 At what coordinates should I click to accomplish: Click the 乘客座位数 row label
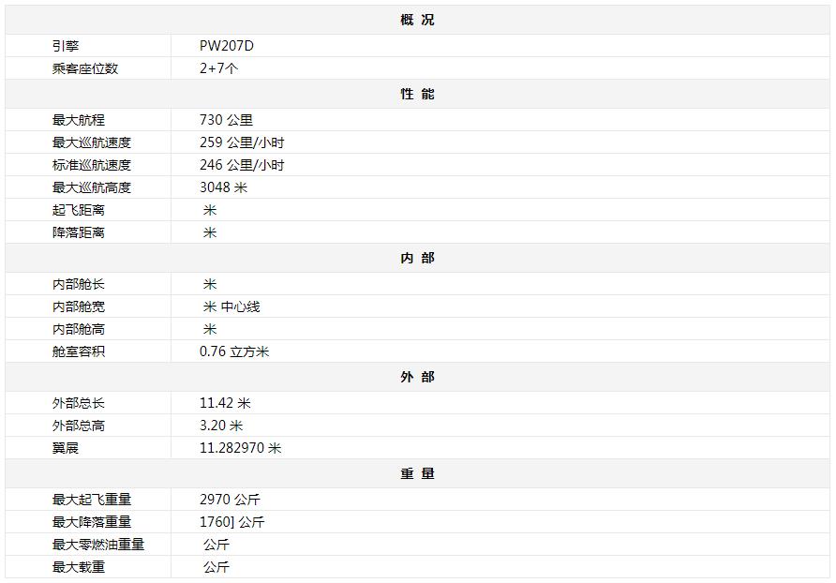pos(85,68)
